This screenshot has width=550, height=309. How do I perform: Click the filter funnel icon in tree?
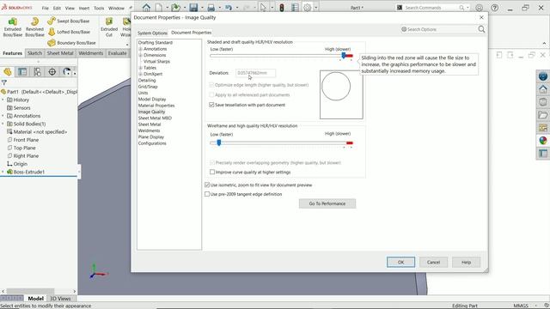[4, 82]
